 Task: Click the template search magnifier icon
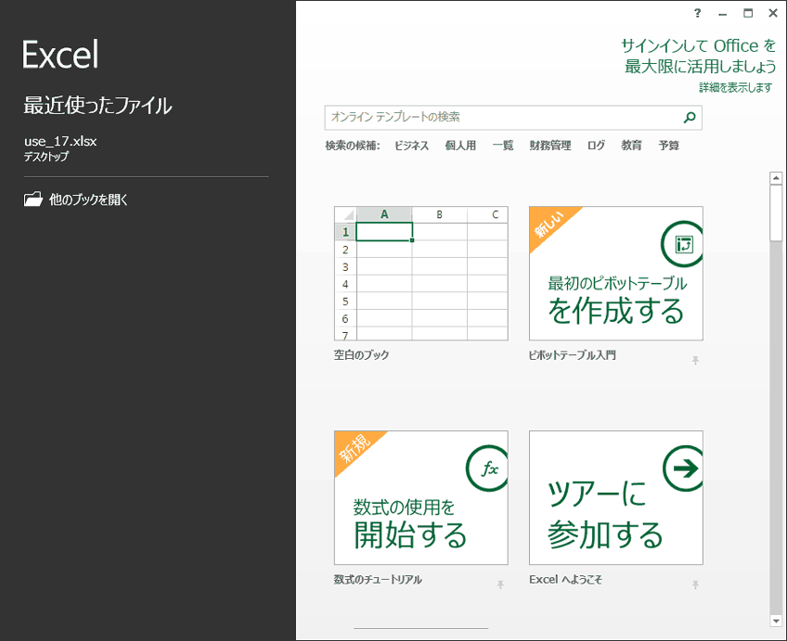(690, 118)
